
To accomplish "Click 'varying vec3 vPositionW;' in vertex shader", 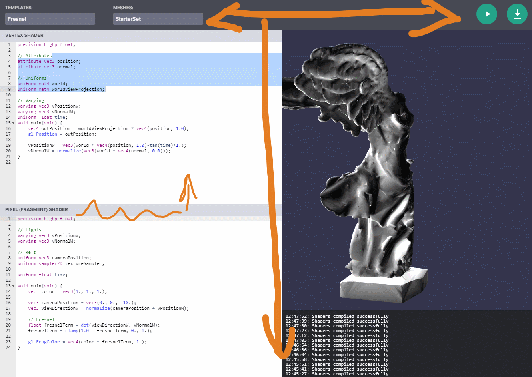I will click(x=49, y=106).
